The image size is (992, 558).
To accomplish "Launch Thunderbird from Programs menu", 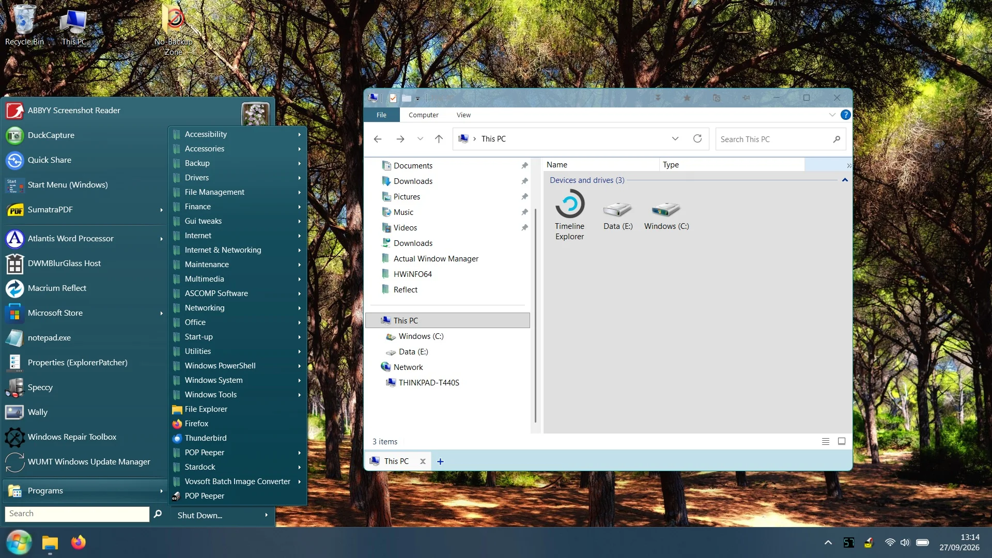I will (238, 438).
